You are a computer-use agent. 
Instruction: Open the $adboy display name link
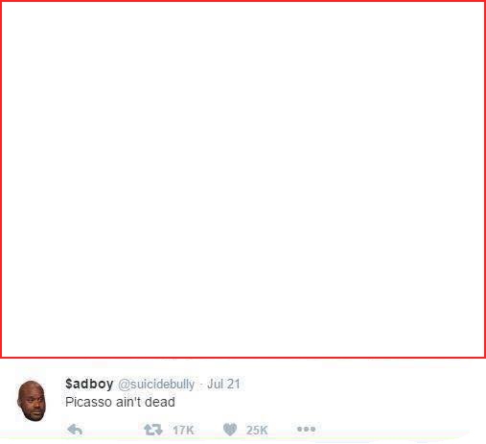89,384
